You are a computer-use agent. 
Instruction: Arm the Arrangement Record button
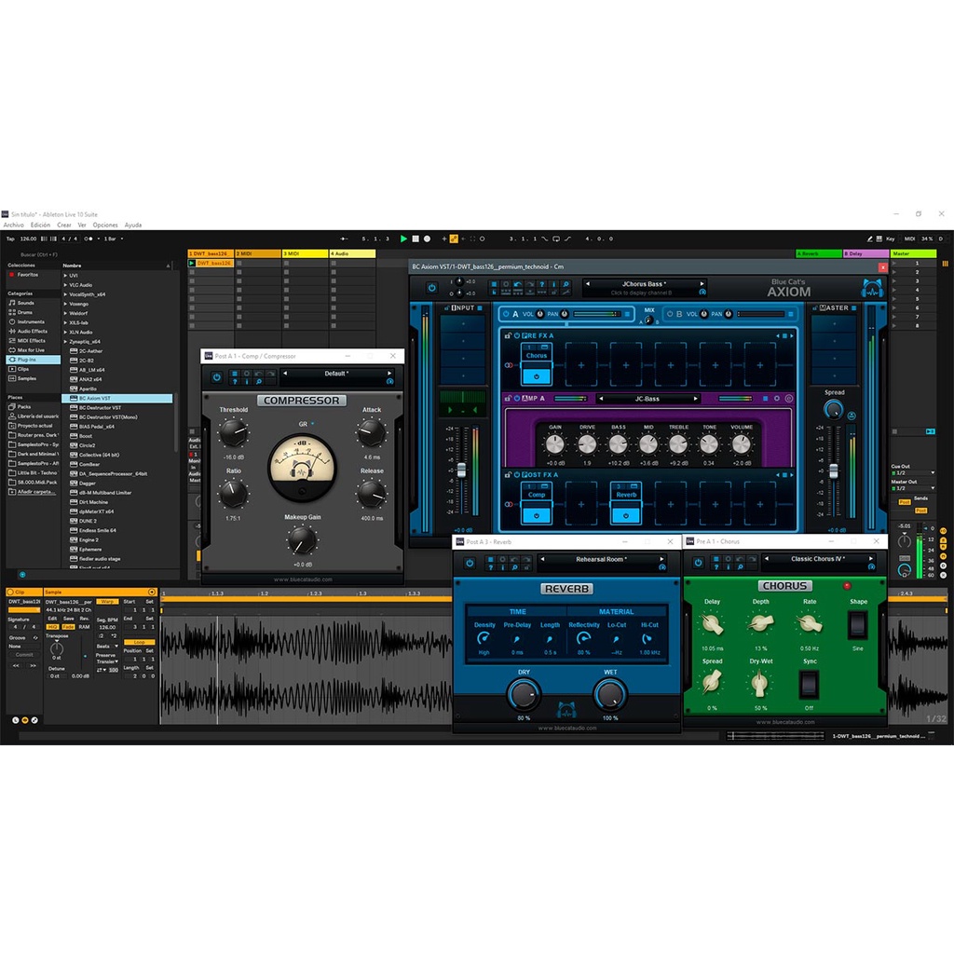click(x=427, y=239)
